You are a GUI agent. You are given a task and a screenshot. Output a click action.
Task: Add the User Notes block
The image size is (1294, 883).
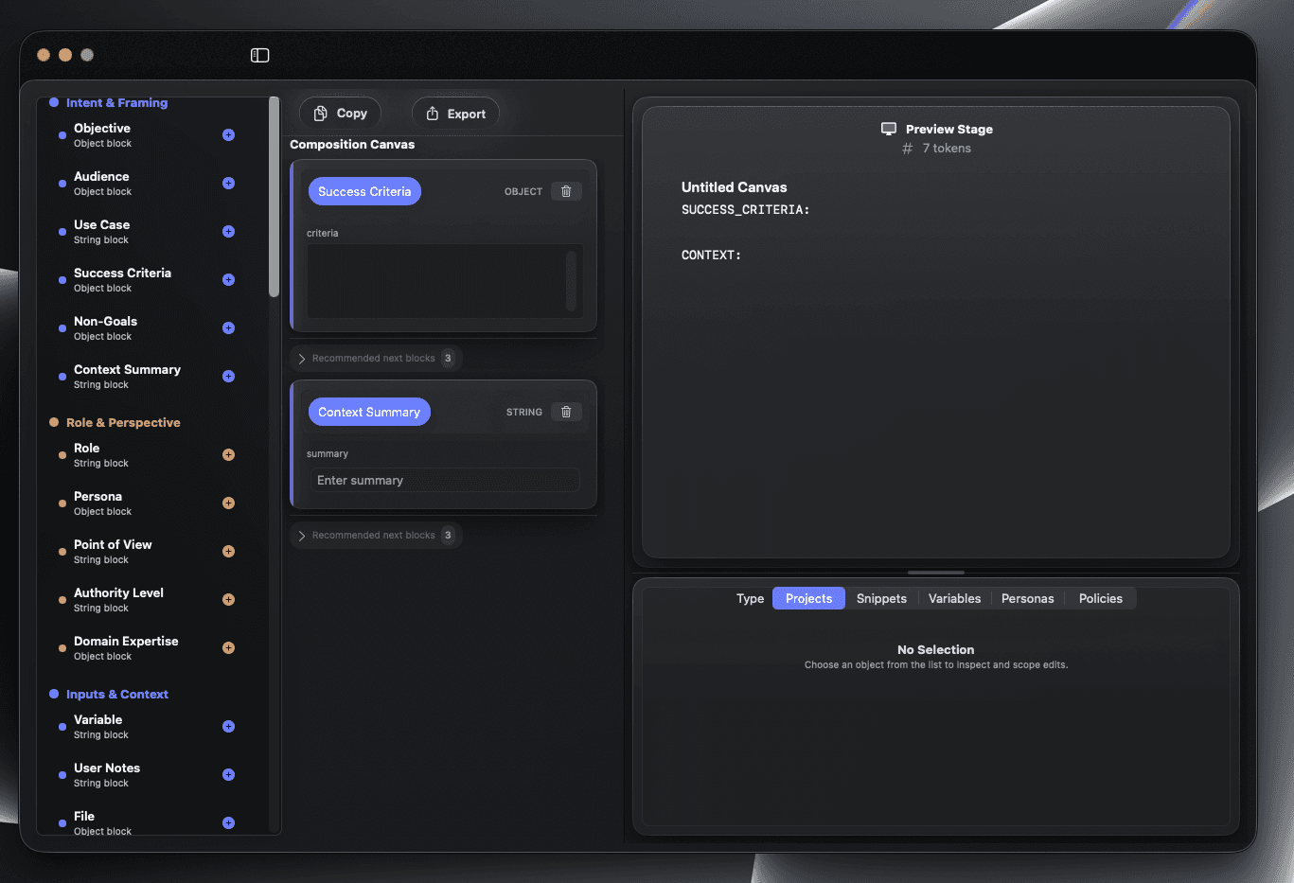tap(228, 775)
